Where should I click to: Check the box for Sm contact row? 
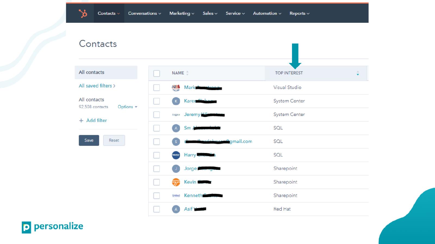coord(157,128)
